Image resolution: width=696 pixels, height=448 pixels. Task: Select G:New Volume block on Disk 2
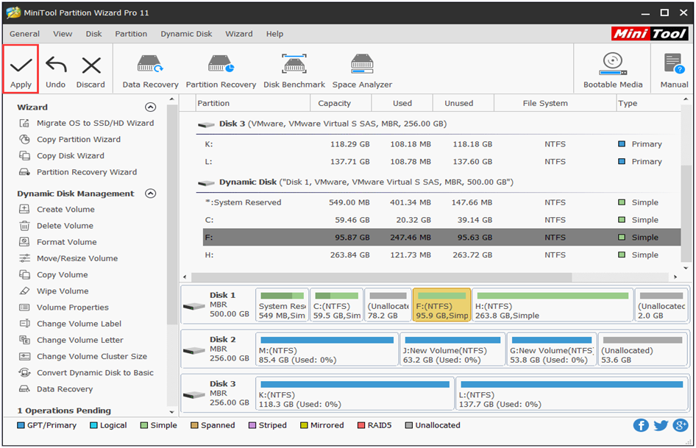552,349
